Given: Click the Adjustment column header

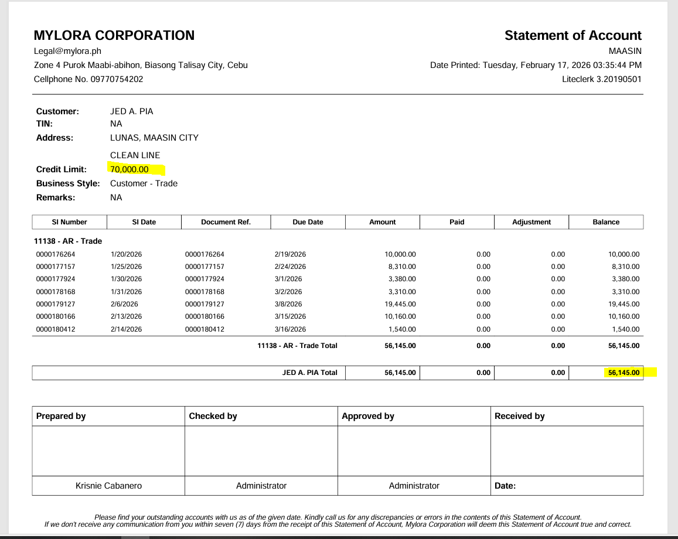Looking at the screenshot, I should (x=532, y=222).
